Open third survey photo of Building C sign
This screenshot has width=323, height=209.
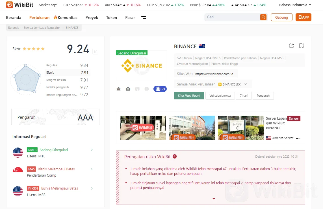(x=240, y=127)
